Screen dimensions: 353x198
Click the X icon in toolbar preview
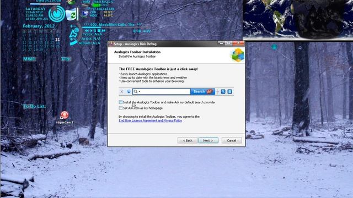coord(122,92)
